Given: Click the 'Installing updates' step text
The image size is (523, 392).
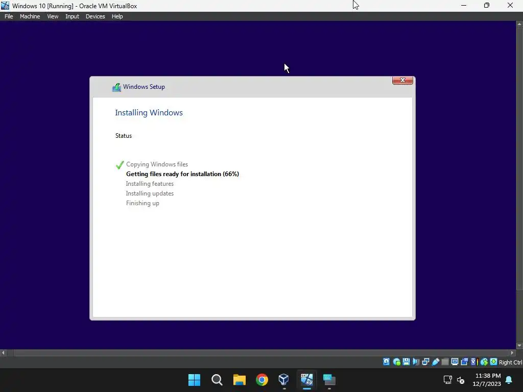Looking at the screenshot, I should click(x=150, y=193).
